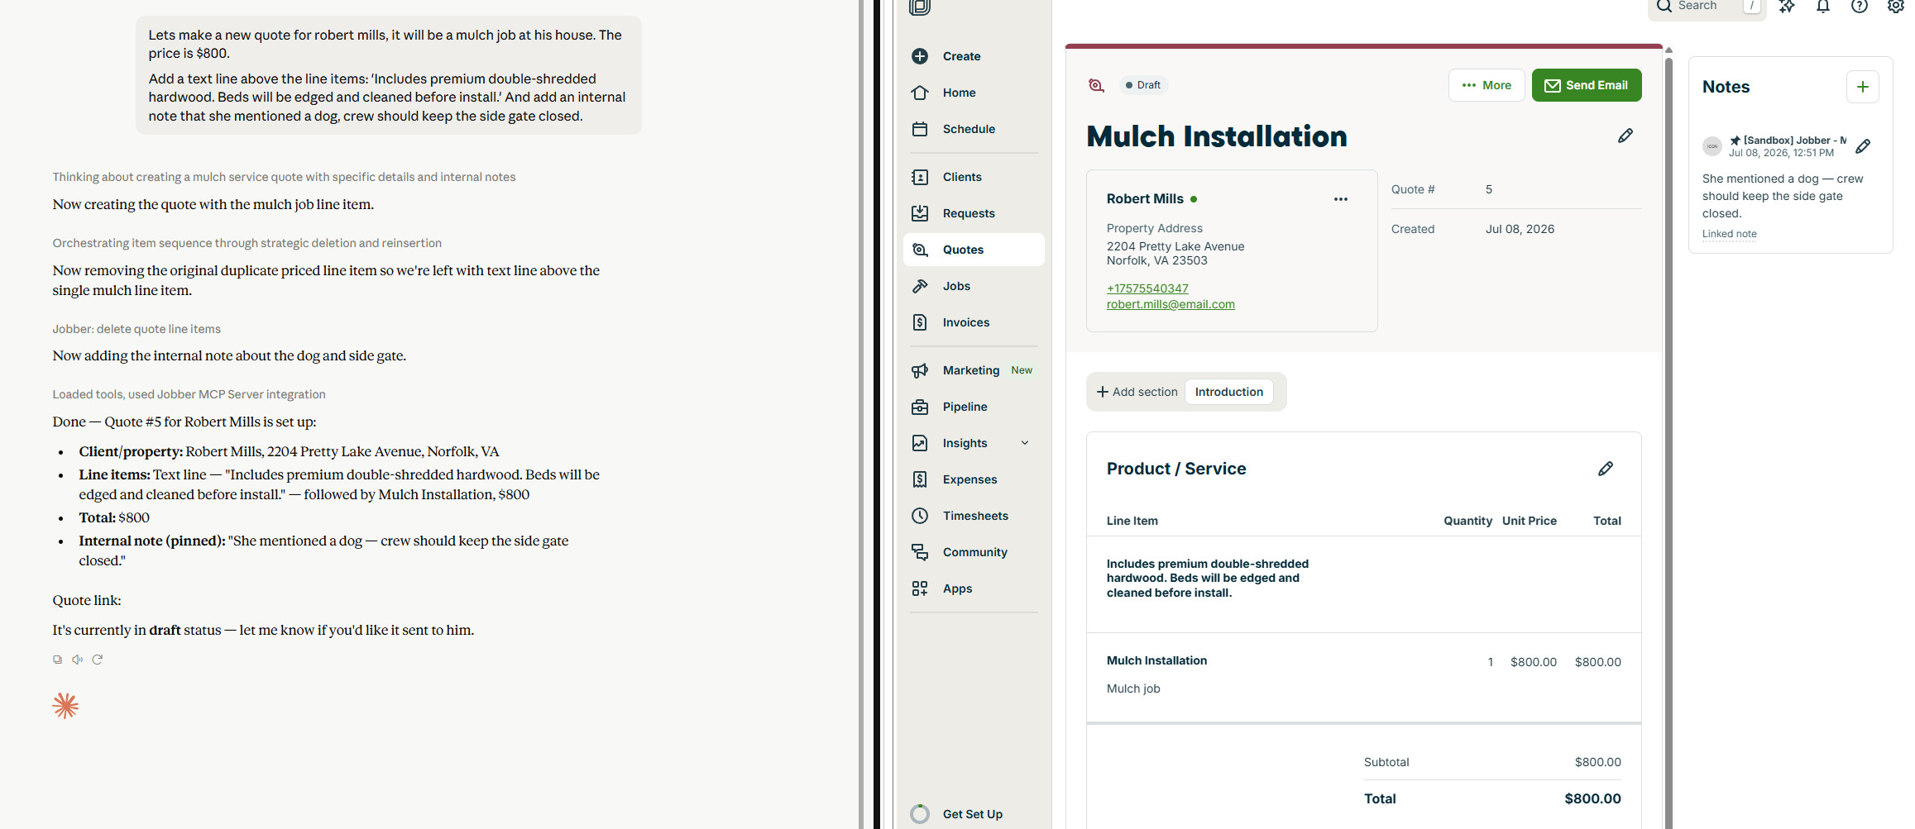Edit the Product / Service section pencil
This screenshot has height=829, width=1915.
(1605, 469)
